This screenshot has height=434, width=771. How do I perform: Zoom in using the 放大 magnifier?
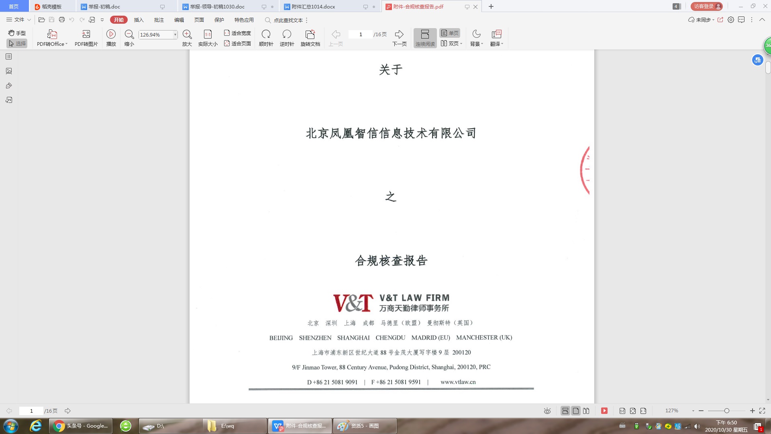click(187, 38)
